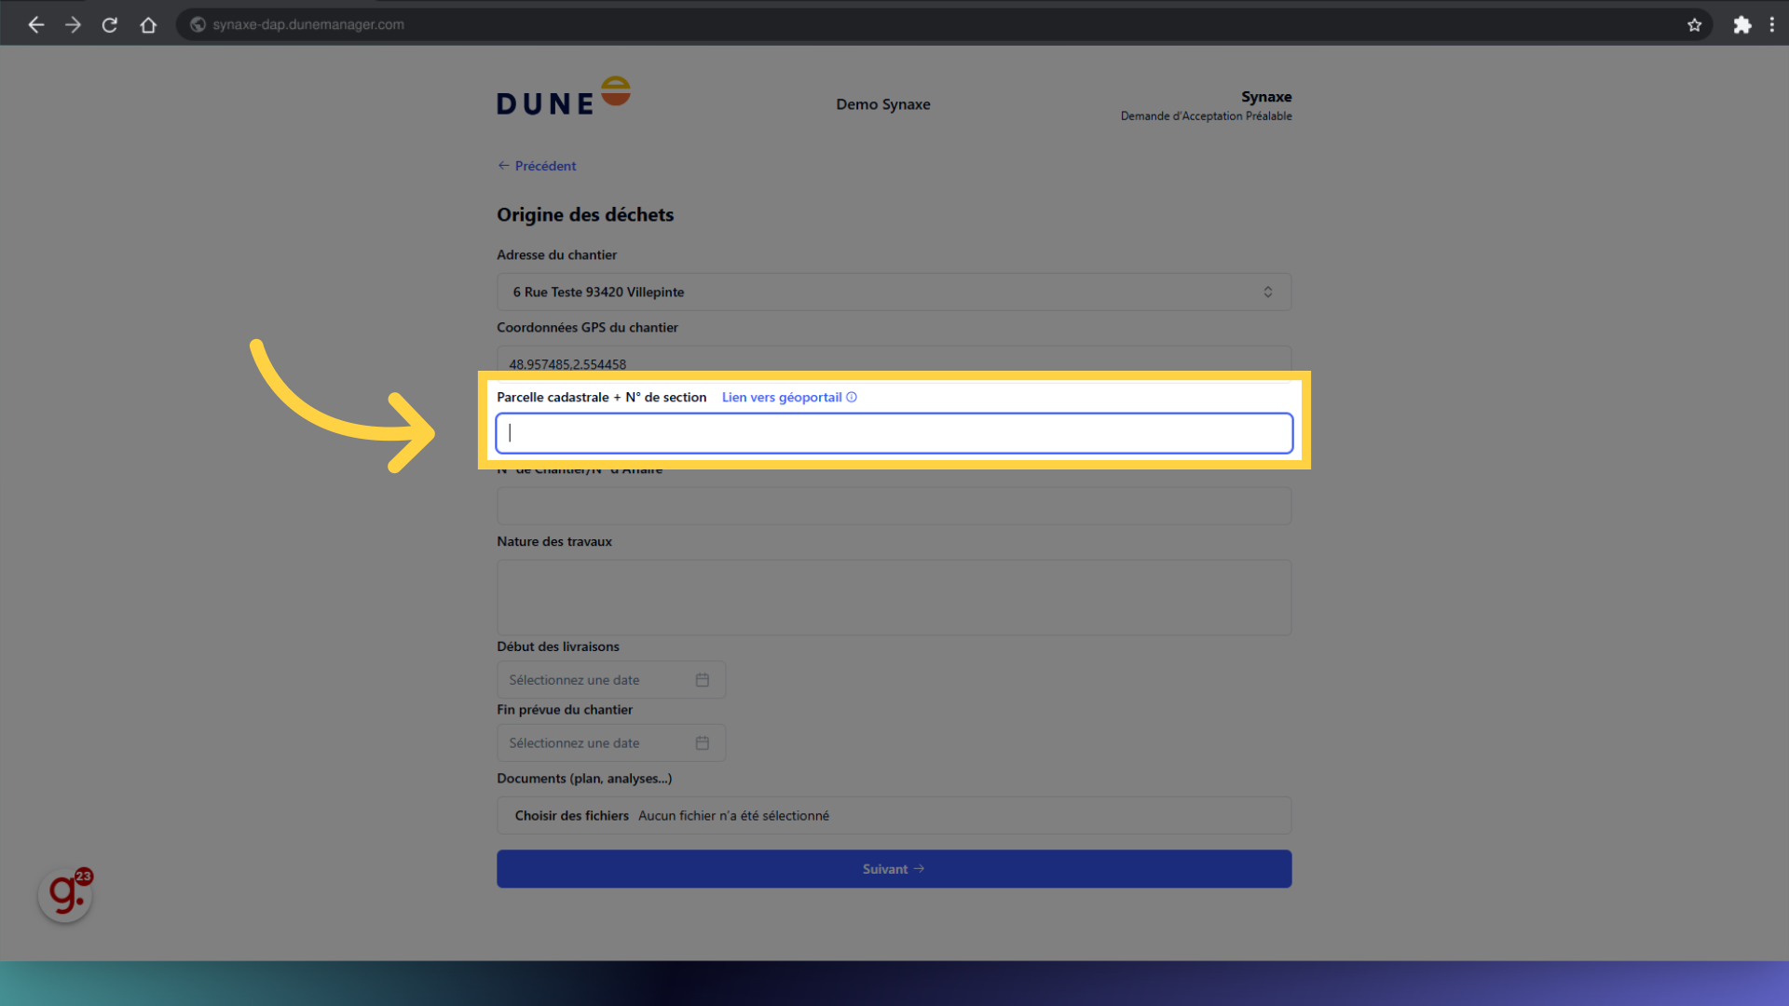Open the Fin prévue du chantier date picker
The image size is (1789, 1006).
click(x=596, y=743)
